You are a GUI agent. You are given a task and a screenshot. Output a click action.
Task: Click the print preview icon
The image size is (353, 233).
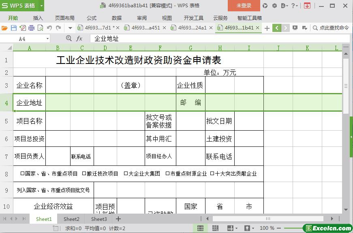coord(41,28)
